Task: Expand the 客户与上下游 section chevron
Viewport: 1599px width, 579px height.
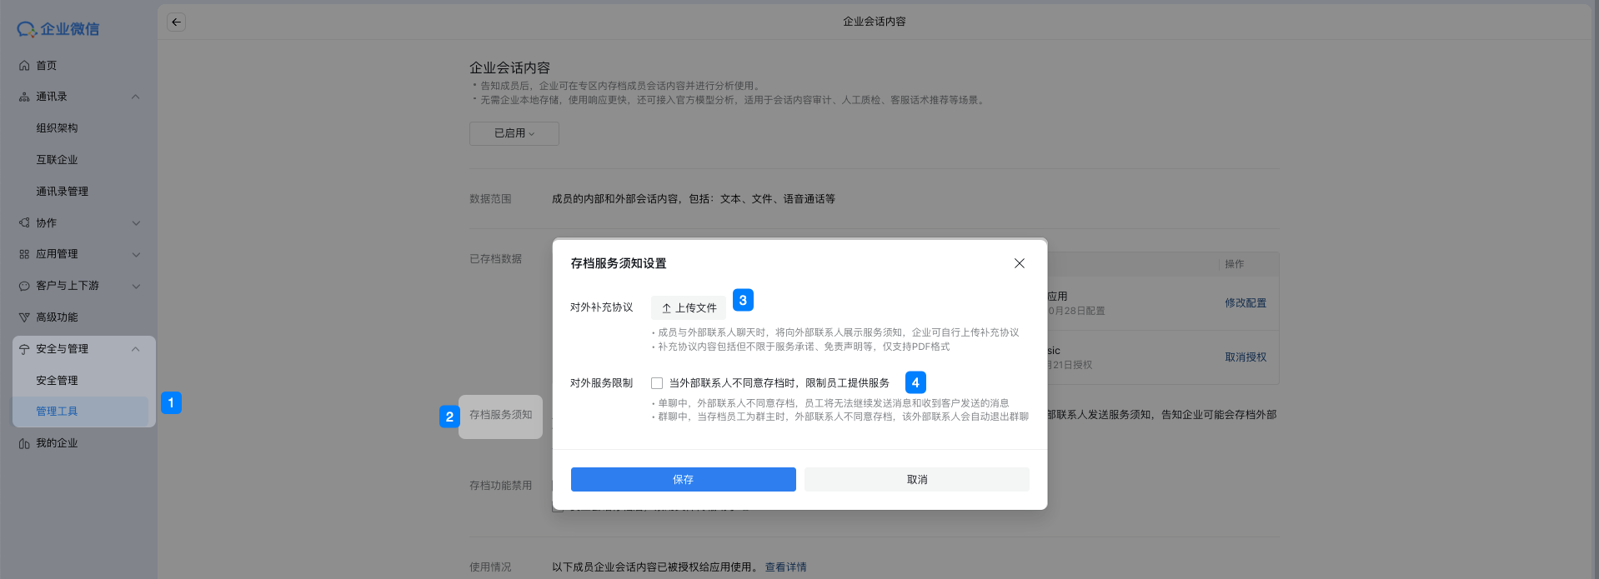Action: click(x=136, y=286)
